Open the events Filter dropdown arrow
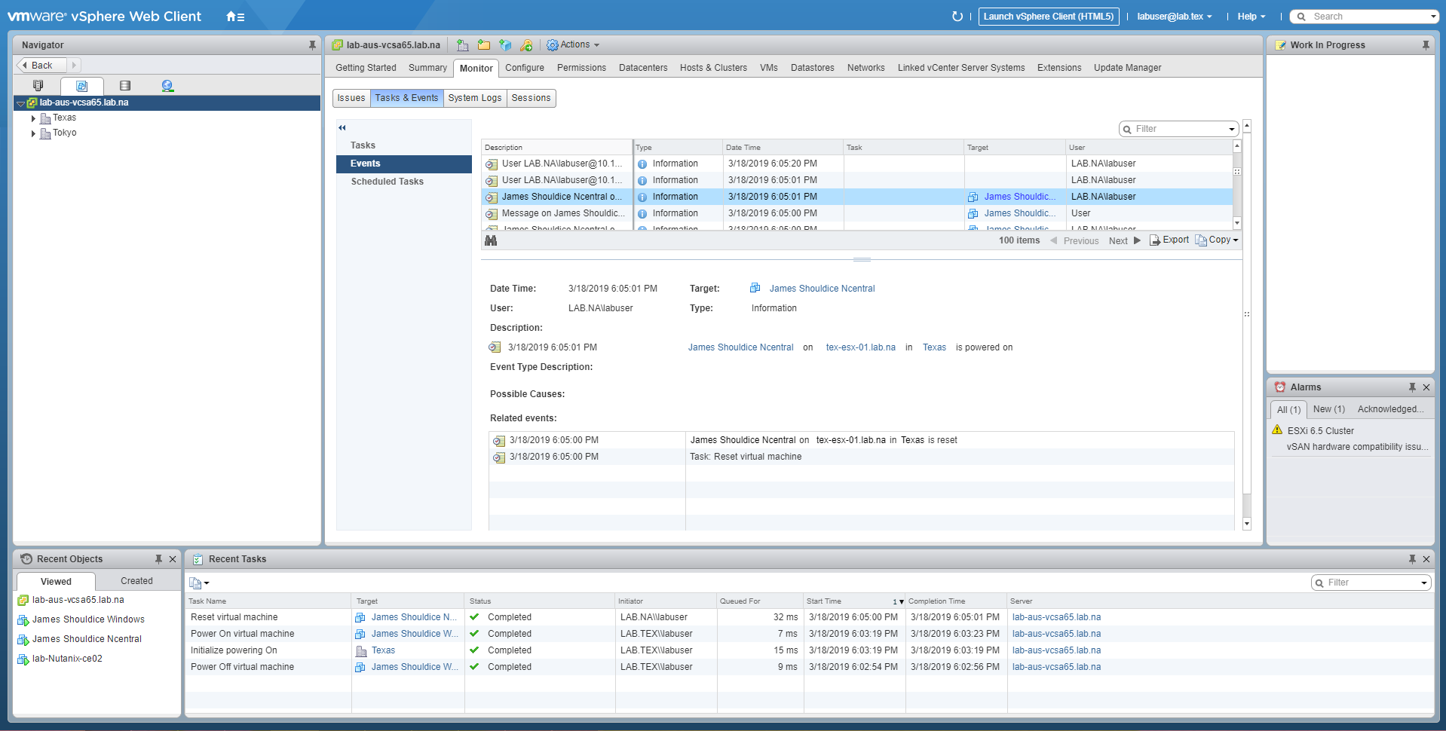Image resolution: width=1446 pixels, height=731 pixels. pyautogui.click(x=1231, y=129)
